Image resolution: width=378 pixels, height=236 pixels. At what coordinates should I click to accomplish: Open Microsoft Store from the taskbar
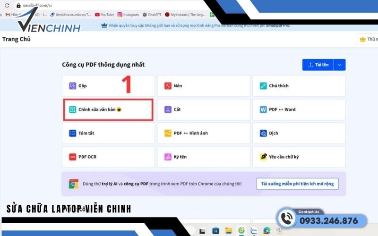[215, 231]
